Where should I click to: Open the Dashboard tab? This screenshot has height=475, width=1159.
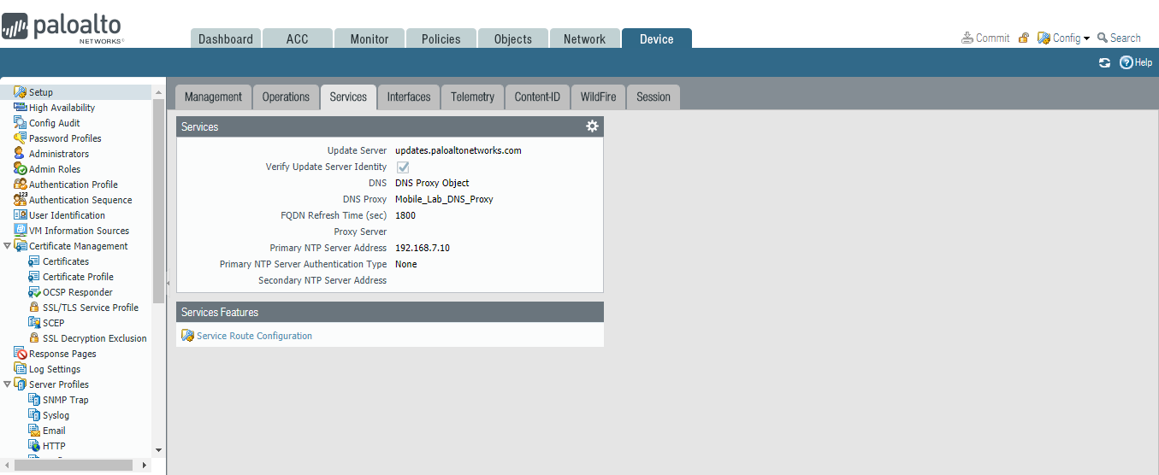click(x=226, y=38)
